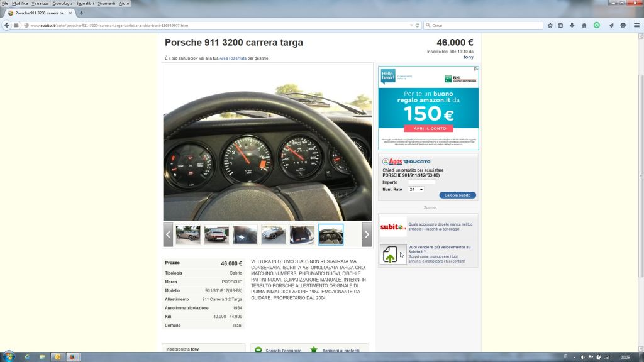
Task: Open the downloads arrow icon
Action: (572, 25)
